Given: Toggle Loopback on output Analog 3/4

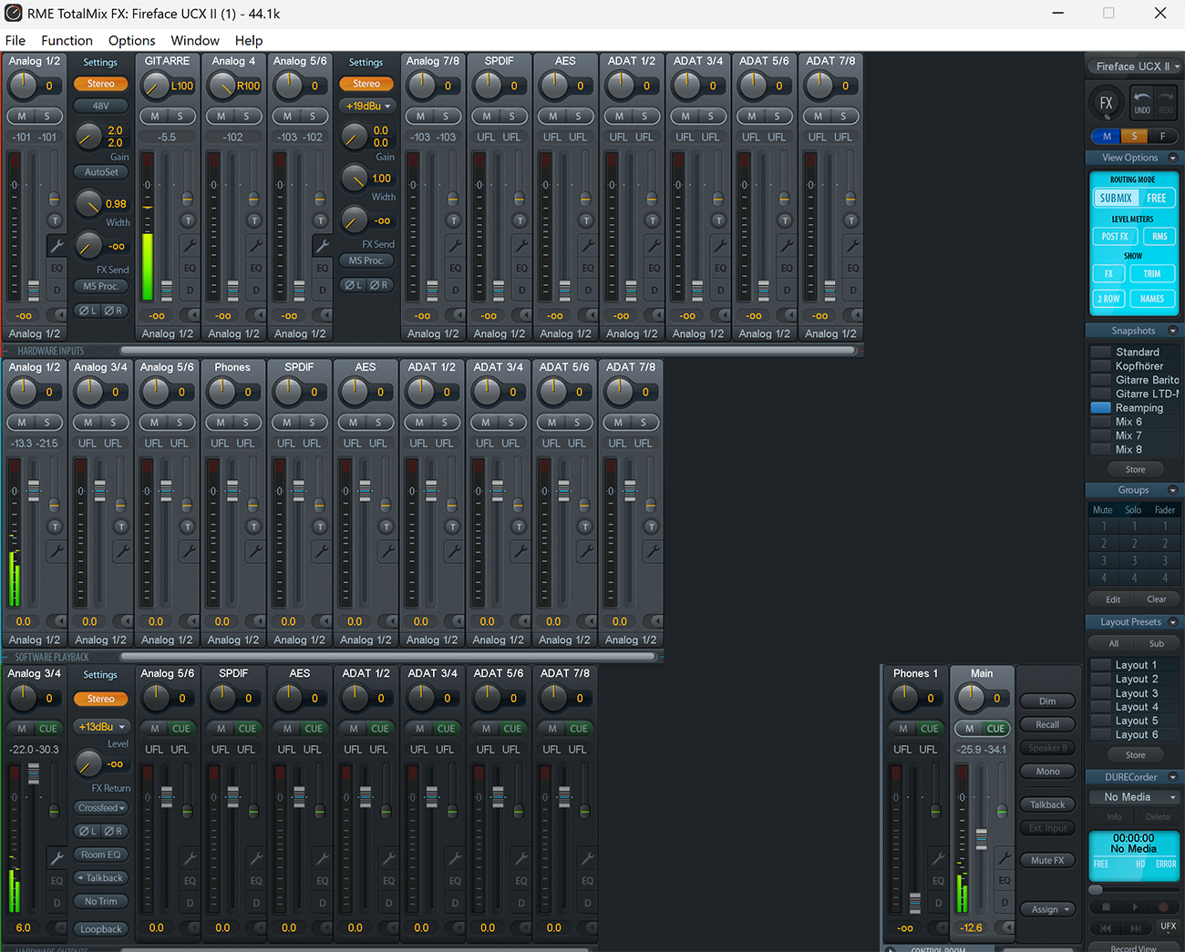Looking at the screenshot, I should click(101, 929).
